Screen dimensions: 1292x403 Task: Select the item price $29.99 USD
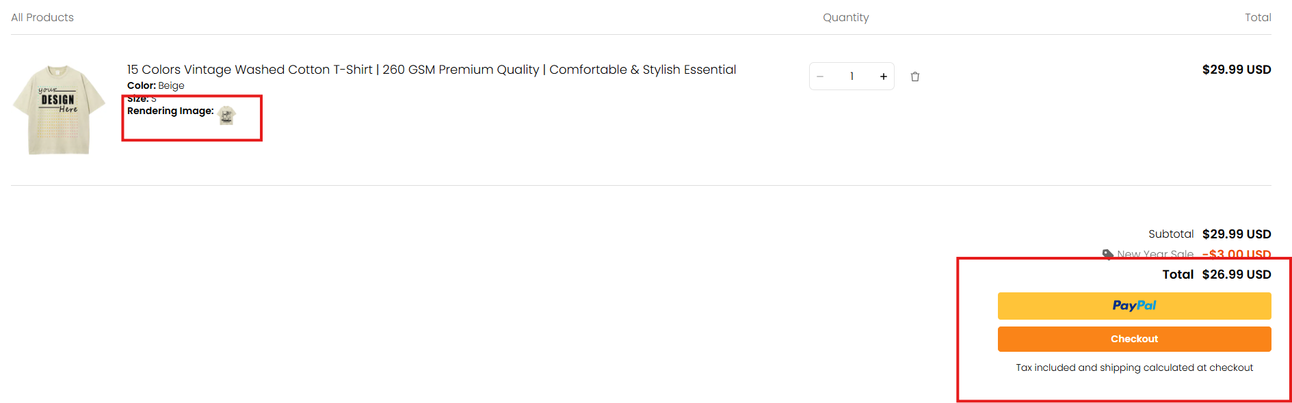tap(1237, 70)
